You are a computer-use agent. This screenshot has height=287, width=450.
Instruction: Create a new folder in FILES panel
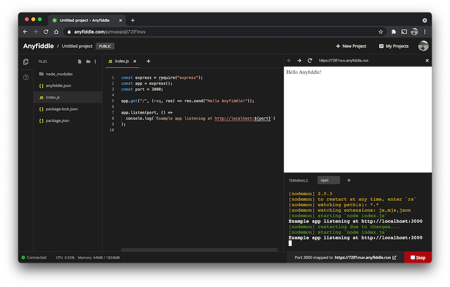88,61
